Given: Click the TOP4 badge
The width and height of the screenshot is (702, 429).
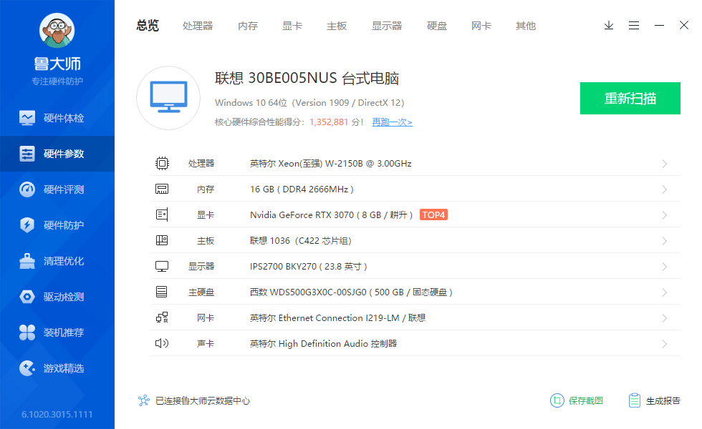Looking at the screenshot, I should tap(434, 215).
